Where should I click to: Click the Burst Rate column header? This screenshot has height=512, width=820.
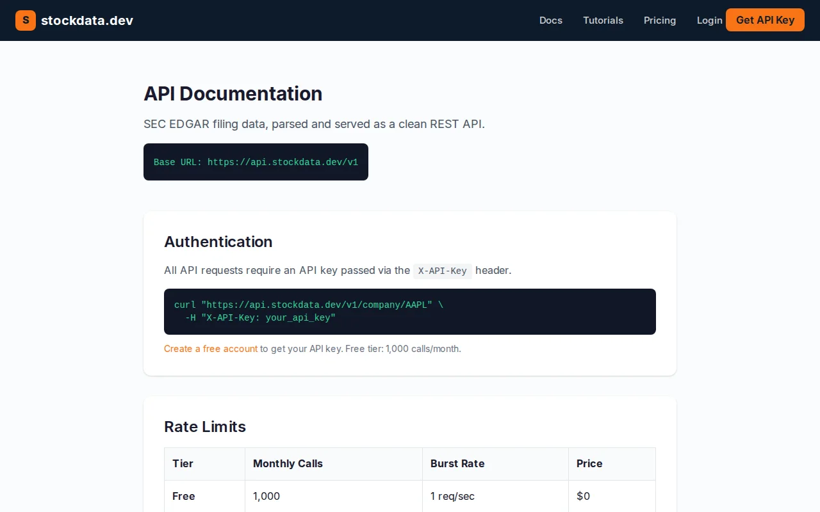click(496, 464)
